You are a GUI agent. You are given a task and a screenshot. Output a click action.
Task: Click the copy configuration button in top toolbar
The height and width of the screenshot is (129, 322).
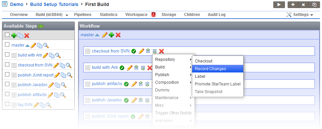tap(314, 5)
